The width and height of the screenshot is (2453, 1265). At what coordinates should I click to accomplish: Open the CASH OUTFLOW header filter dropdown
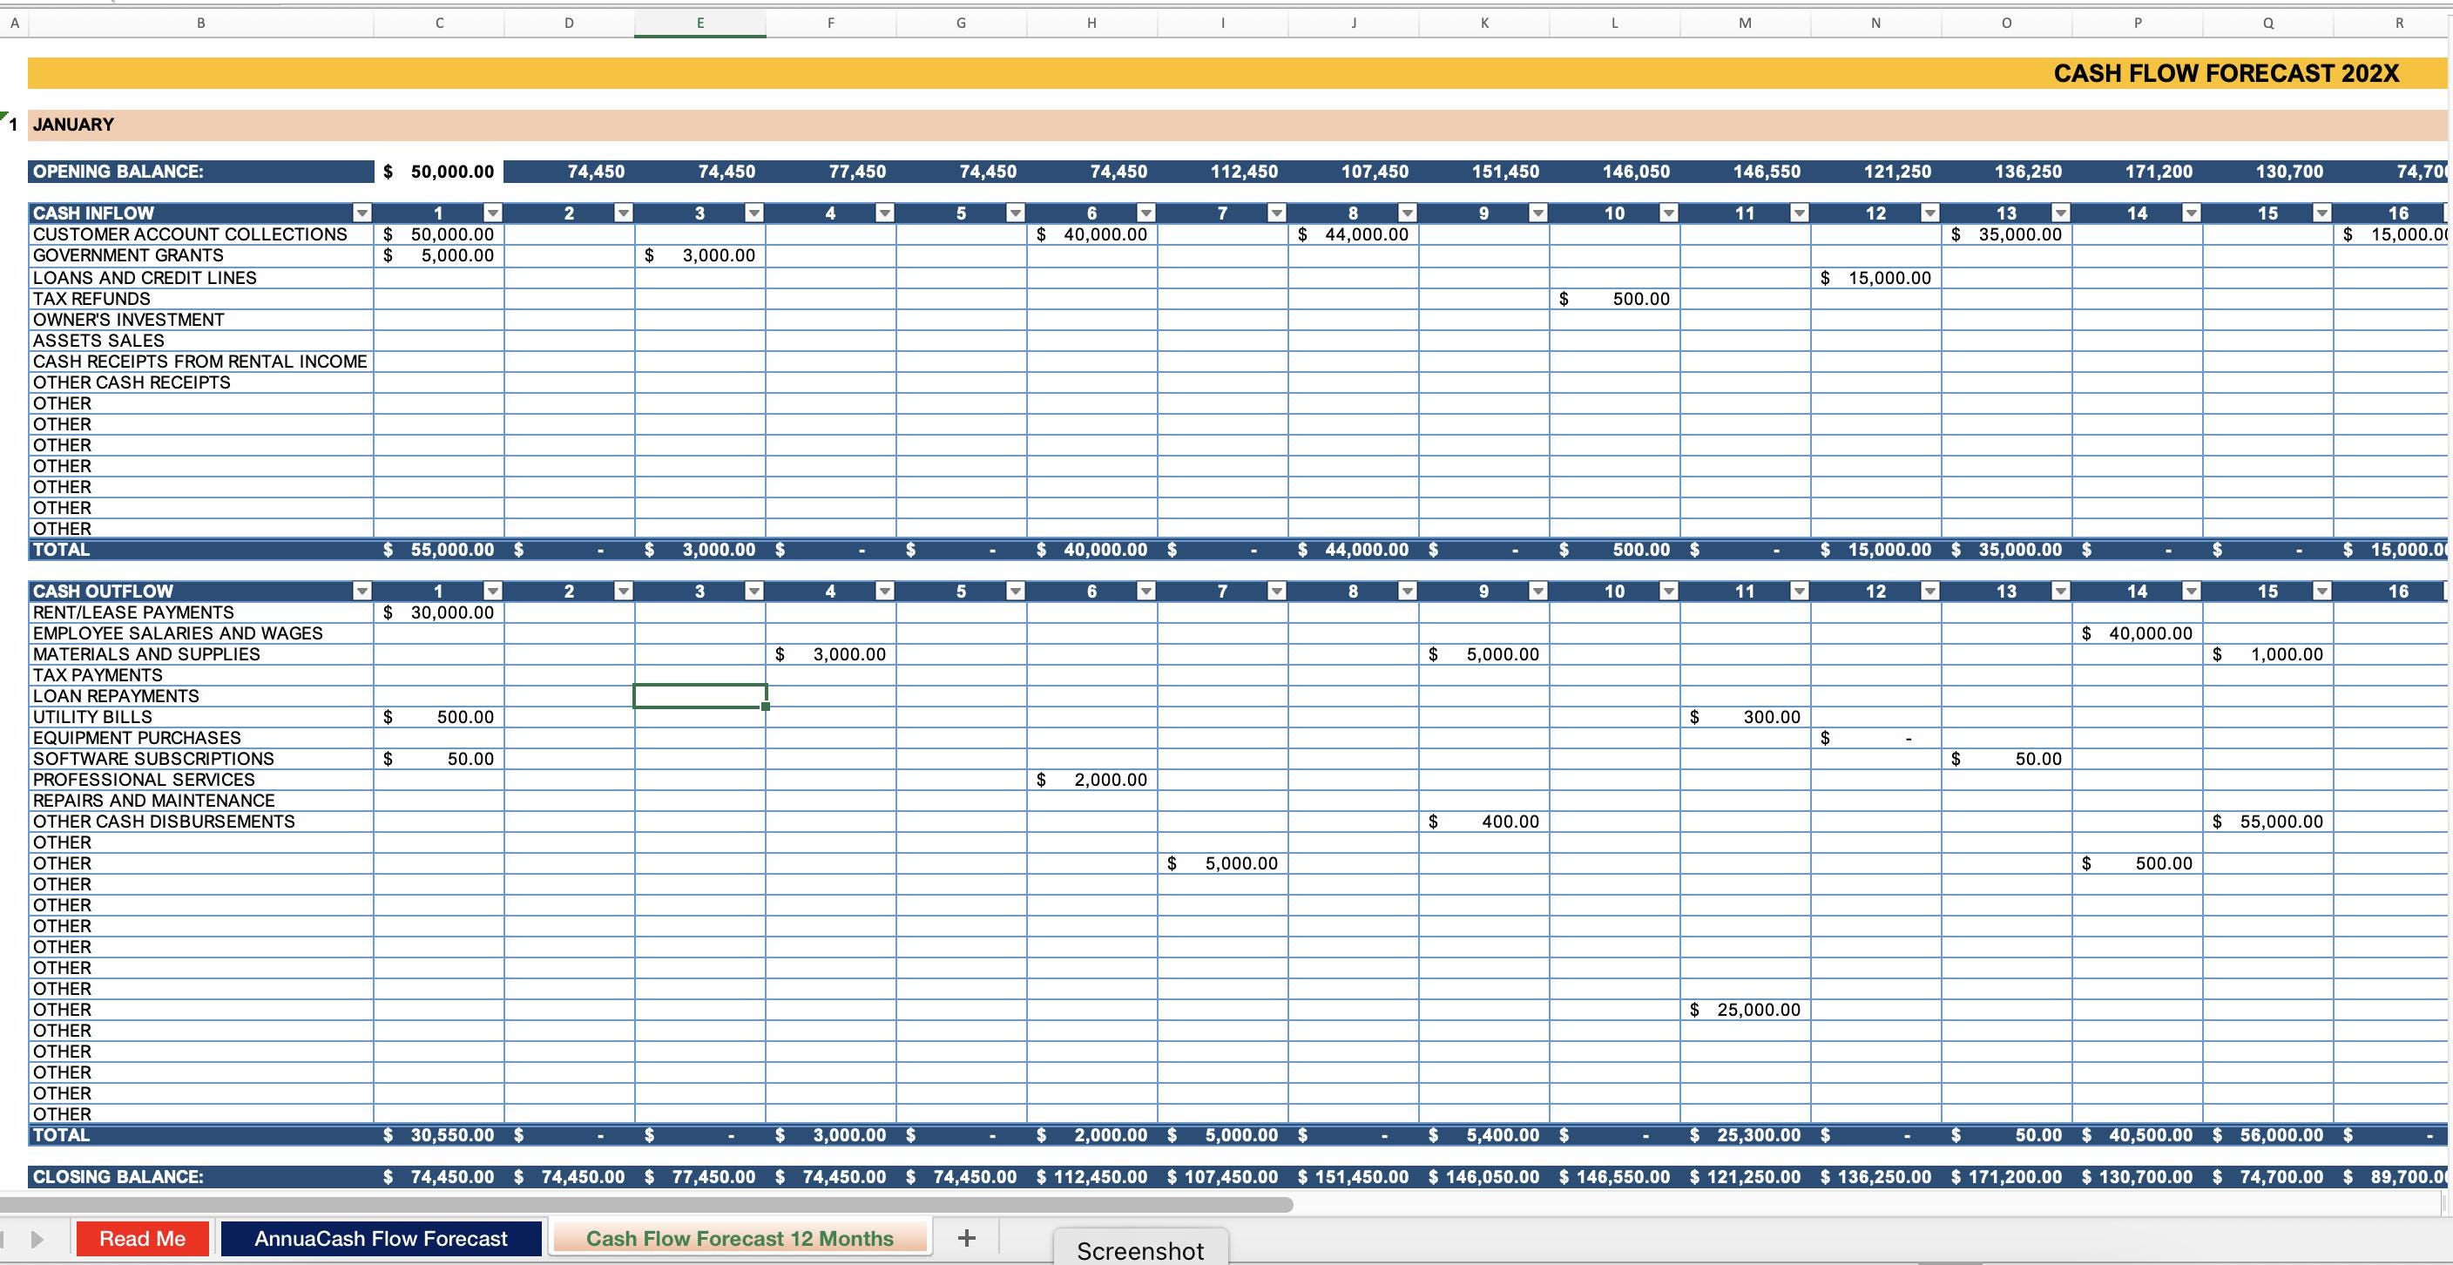tap(362, 591)
